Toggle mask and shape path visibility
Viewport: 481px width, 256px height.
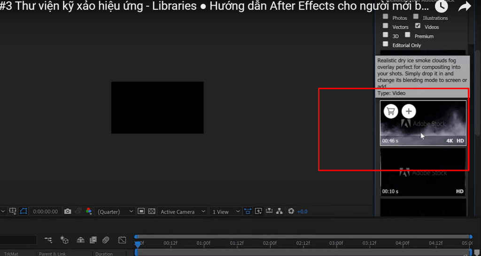[x=23, y=211]
